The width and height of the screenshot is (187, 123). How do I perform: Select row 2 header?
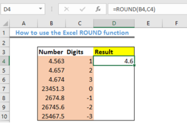(5, 42)
